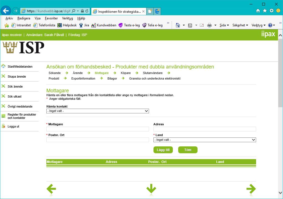Go to the Exportinformation step
283x199 pixels.
click(x=83, y=78)
